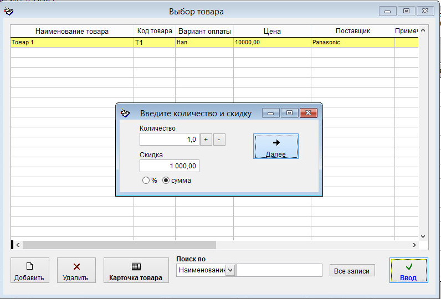Focus the Скидка input field
Image resolution: width=441 pixels, height=299 pixels.
(170, 166)
